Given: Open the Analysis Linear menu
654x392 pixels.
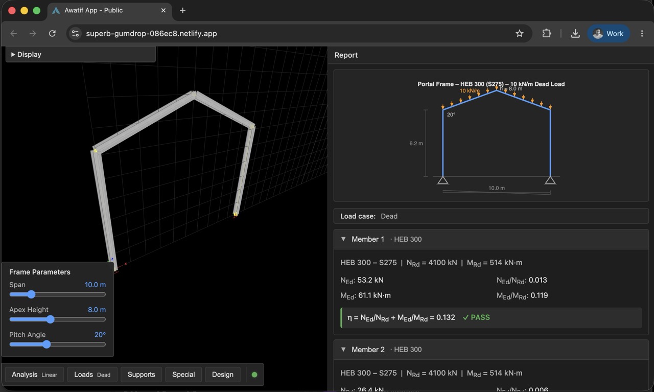Looking at the screenshot, I should [34, 375].
